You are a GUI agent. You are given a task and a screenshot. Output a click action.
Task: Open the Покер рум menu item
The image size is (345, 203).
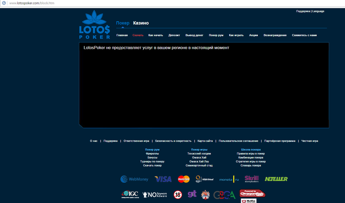[x=216, y=35]
